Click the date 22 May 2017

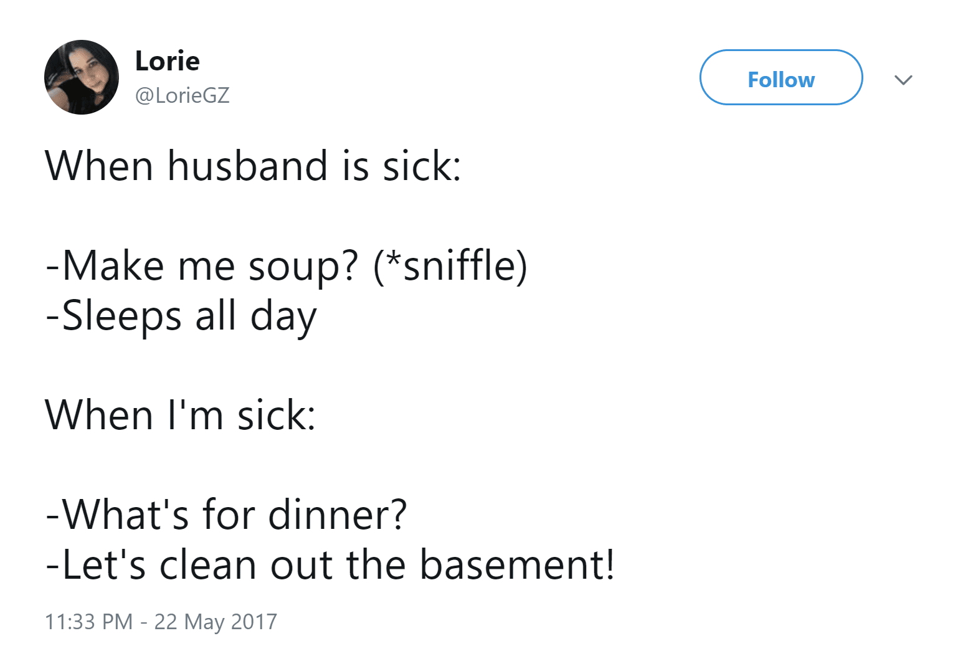tap(216, 622)
